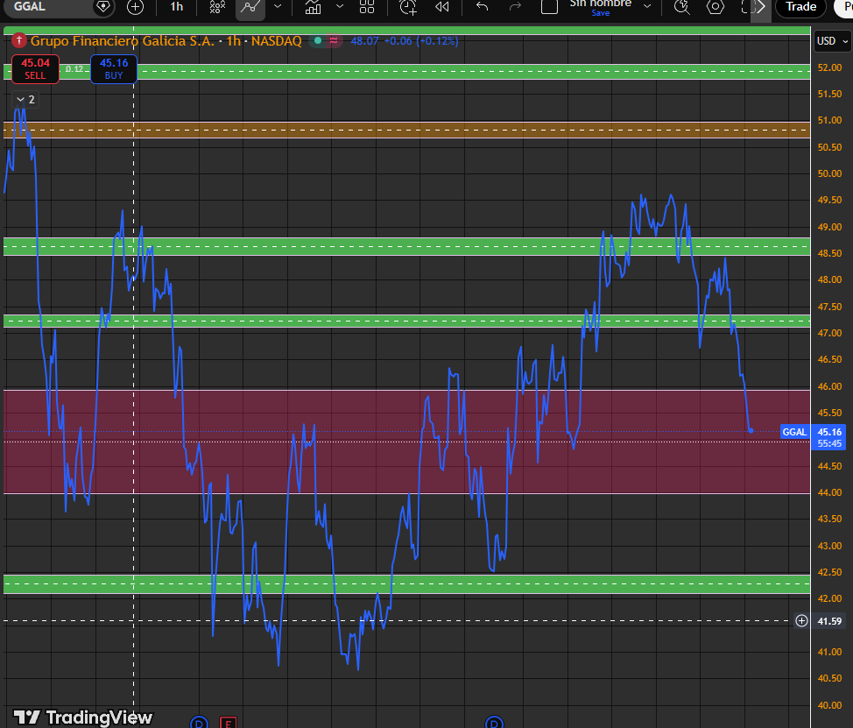Expand the indicators favorites dropdown arrow

[x=340, y=7]
